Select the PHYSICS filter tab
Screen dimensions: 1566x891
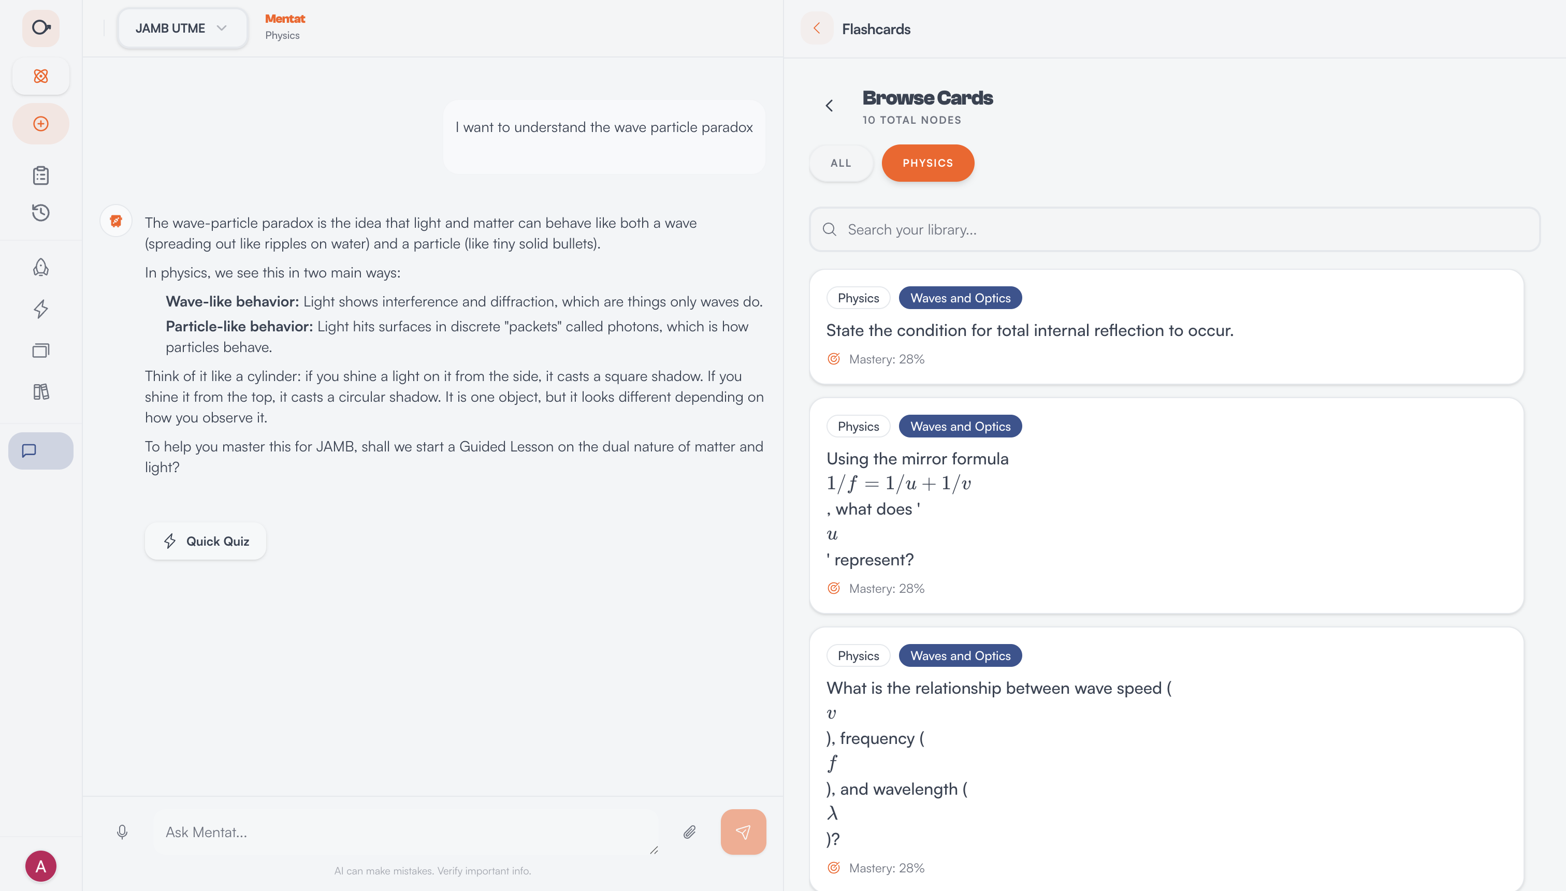pos(927,163)
